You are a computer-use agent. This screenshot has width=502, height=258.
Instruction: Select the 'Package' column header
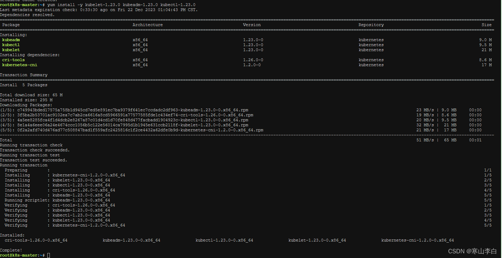point(11,25)
